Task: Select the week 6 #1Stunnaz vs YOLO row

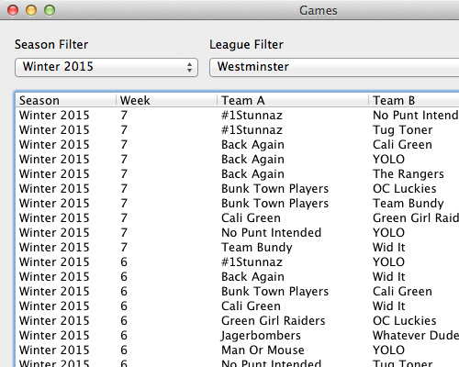Action: coord(238,262)
